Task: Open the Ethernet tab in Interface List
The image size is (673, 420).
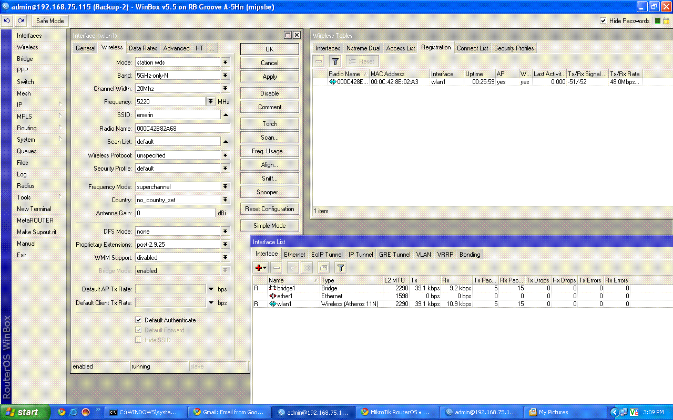Action: pyautogui.click(x=294, y=254)
